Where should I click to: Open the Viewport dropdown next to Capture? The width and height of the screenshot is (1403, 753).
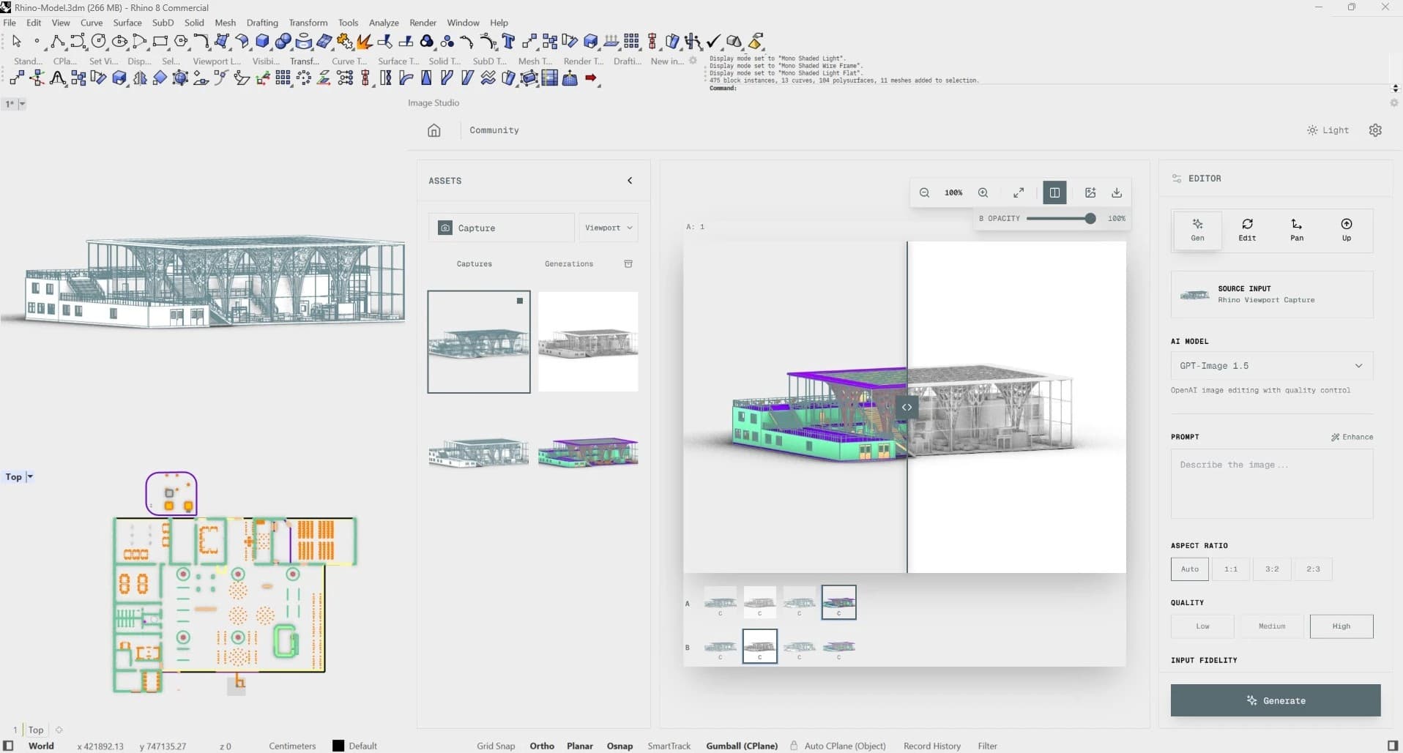(608, 228)
